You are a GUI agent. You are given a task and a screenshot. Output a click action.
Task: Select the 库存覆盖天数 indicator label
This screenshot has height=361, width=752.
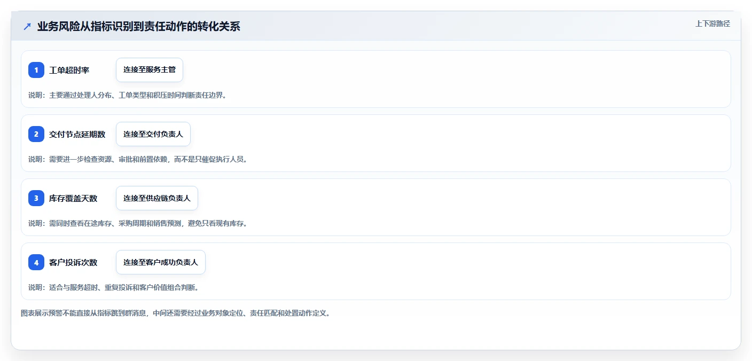(73, 198)
